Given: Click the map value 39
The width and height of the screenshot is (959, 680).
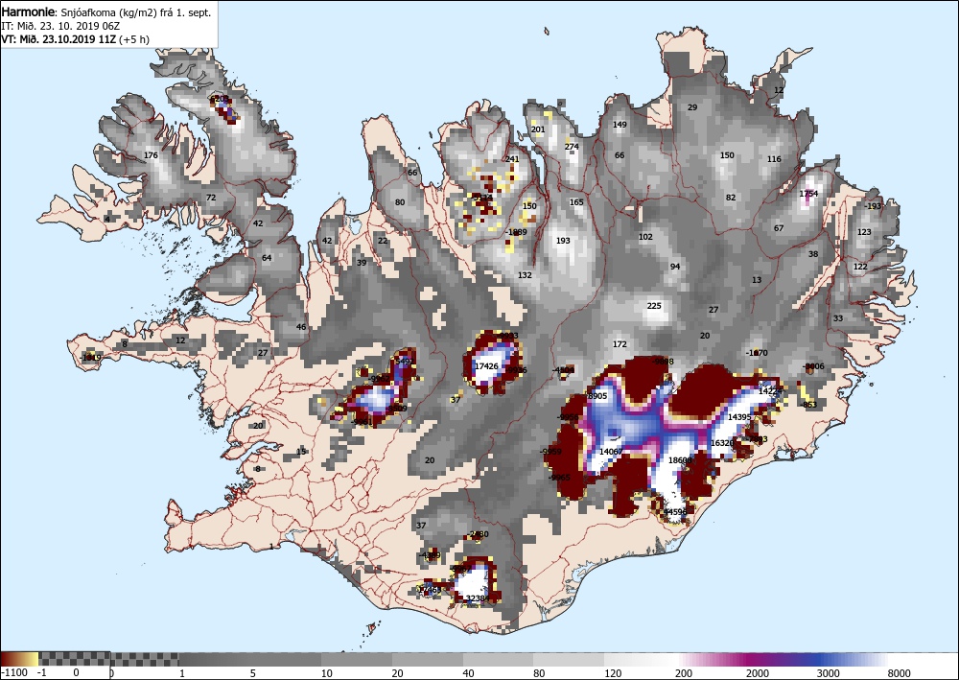Looking at the screenshot, I should point(362,263).
